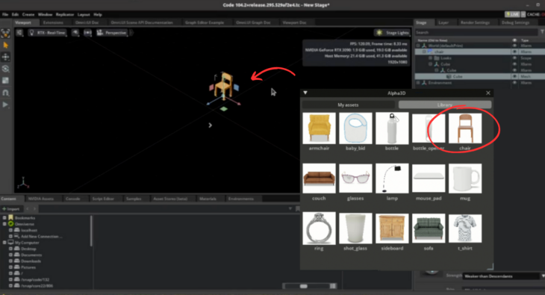Open the Strength dropdown Weaker than Descendants

point(504,276)
